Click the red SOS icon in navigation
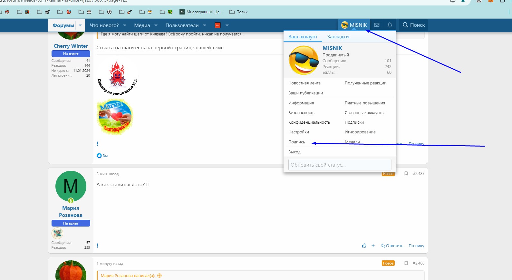 pyautogui.click(x=217, y=25)
